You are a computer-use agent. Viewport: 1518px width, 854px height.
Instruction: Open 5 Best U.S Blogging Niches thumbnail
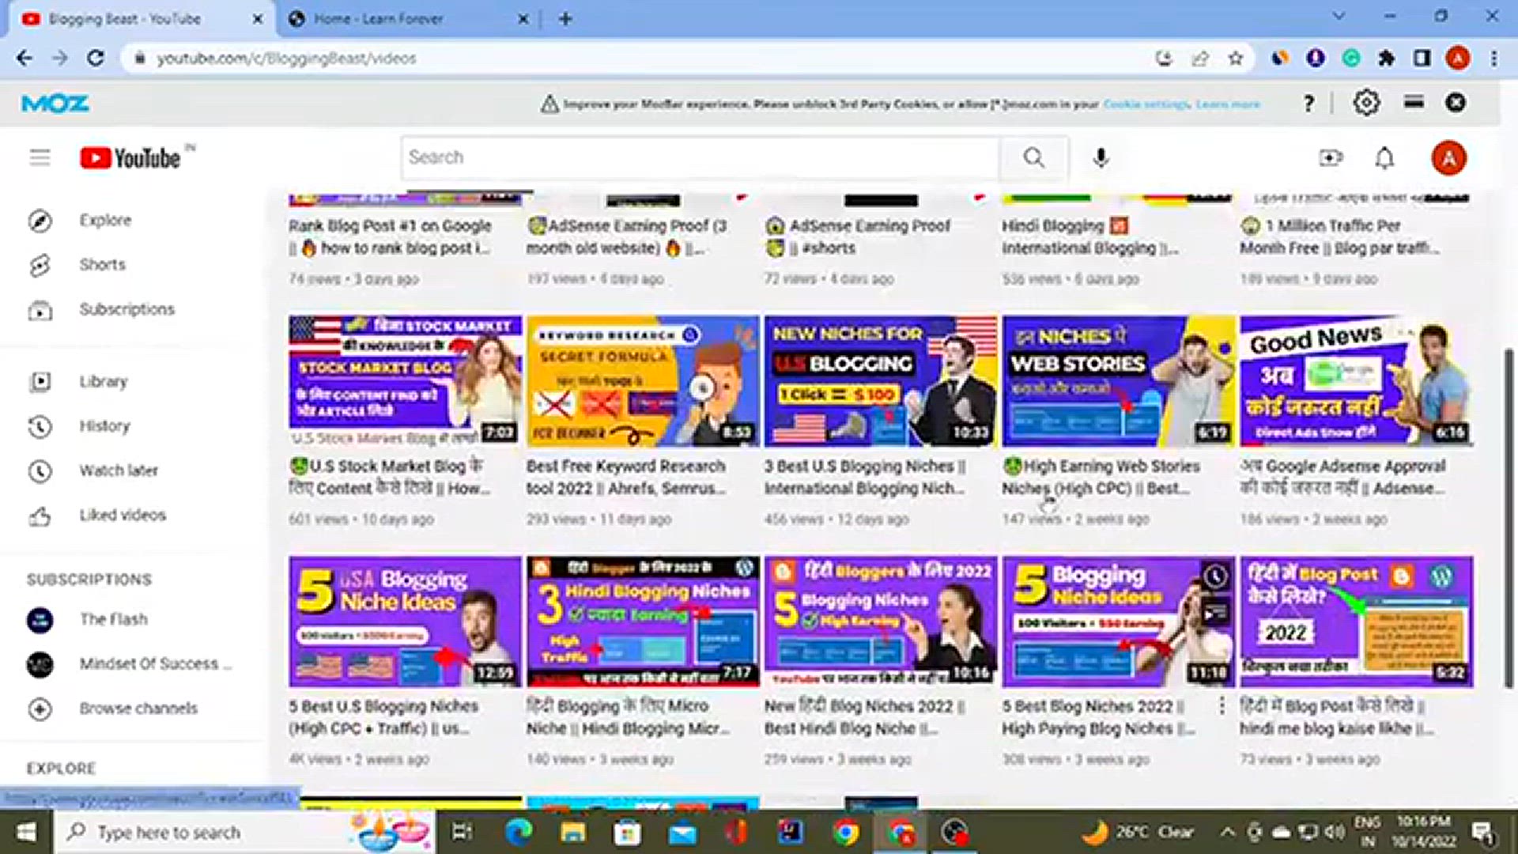(405, 622)
